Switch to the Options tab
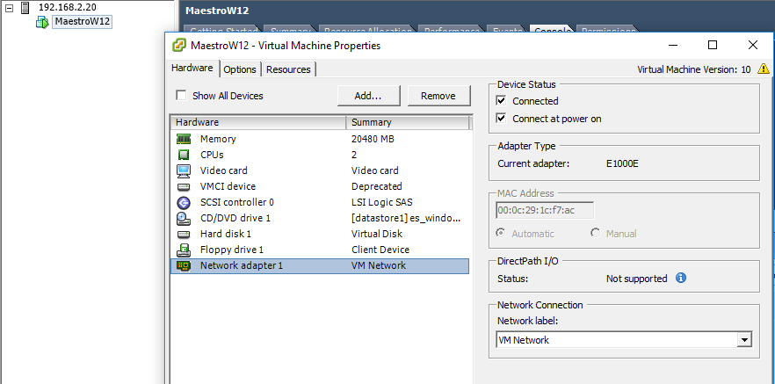 pos(239,69)
